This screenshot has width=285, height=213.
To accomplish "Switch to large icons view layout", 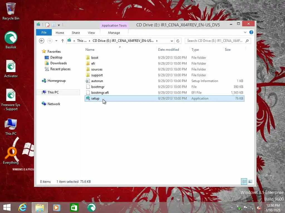I will [x=250, y=181].
